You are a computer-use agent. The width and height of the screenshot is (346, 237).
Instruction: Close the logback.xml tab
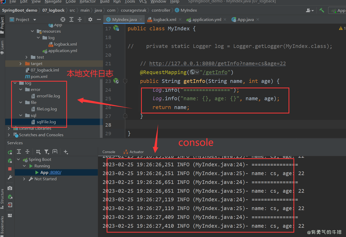click(180, 19)
